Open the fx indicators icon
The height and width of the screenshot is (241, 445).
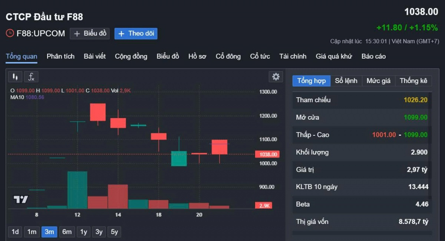click(32, 77)
